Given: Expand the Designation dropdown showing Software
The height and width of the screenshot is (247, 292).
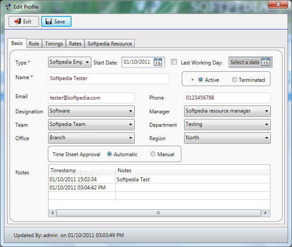Looking at the screenshot, I should coord(91,111).
